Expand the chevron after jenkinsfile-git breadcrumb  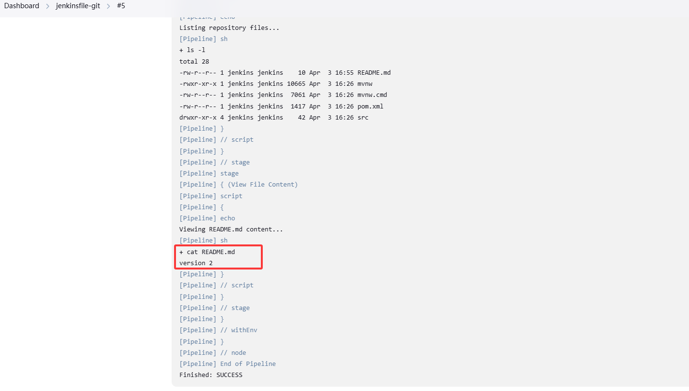108,6
